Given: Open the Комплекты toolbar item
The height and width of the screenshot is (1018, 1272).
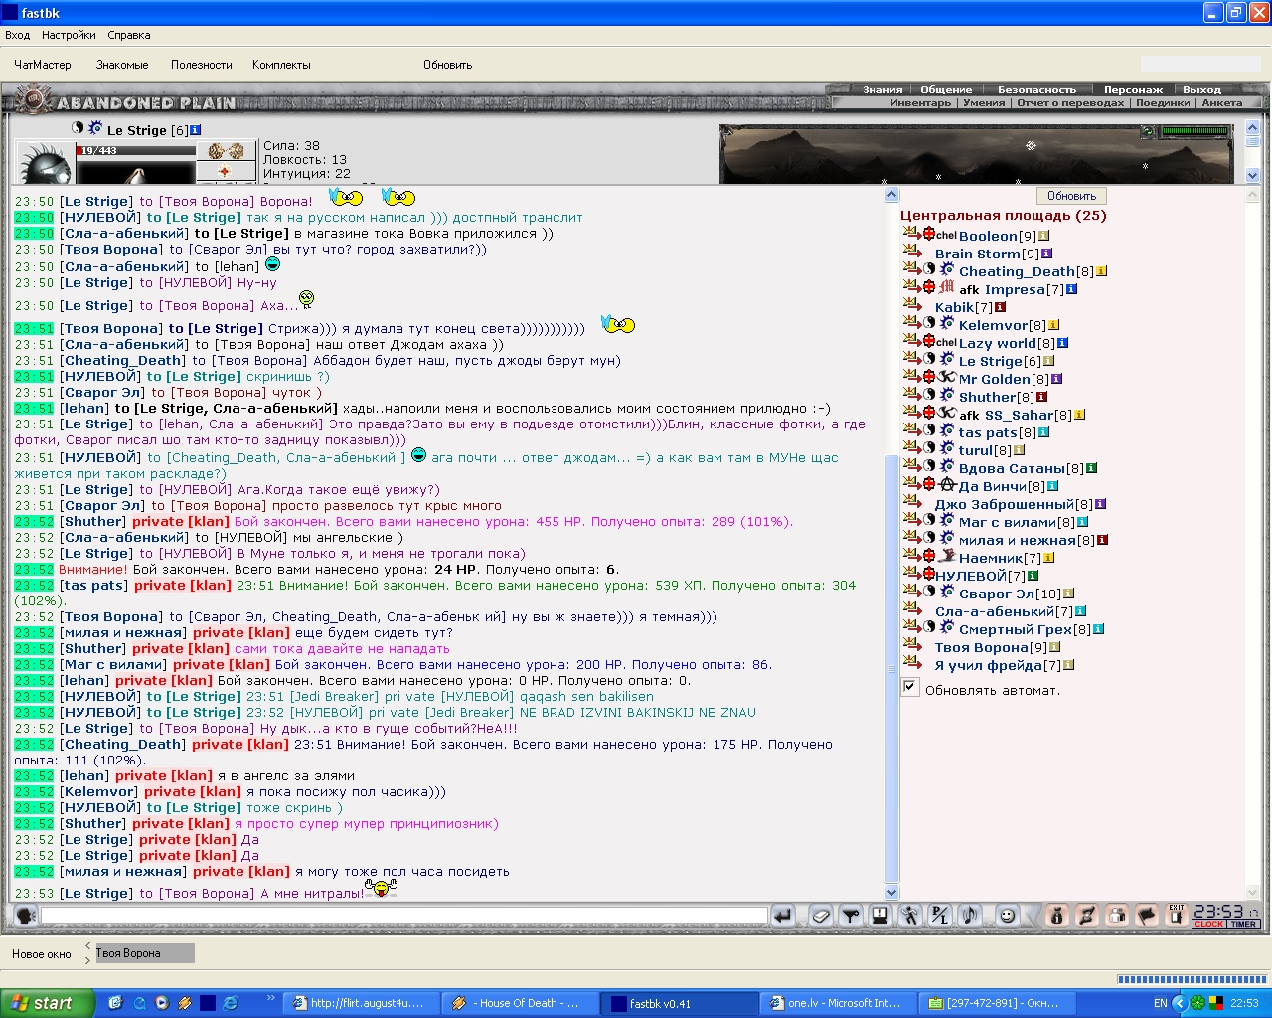Looking at the screenshot, I should [x=281, y=65].
